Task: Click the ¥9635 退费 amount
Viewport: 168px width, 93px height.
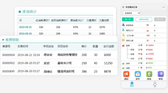Action: pyautogui.click(x=149, y=68)
